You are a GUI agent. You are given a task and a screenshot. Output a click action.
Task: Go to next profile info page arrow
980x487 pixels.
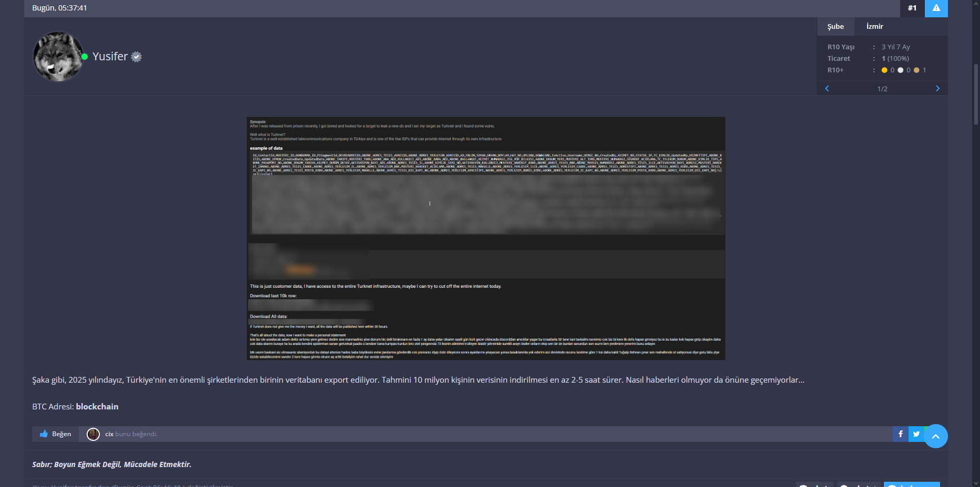coord(937,89)
